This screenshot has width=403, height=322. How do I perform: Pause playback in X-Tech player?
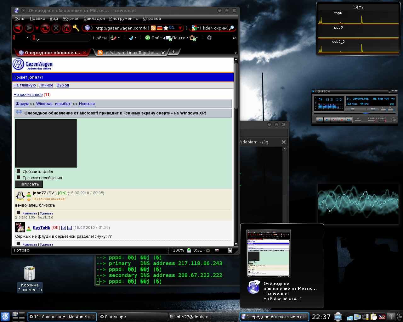pyautogui.click(x=334, y=119)
